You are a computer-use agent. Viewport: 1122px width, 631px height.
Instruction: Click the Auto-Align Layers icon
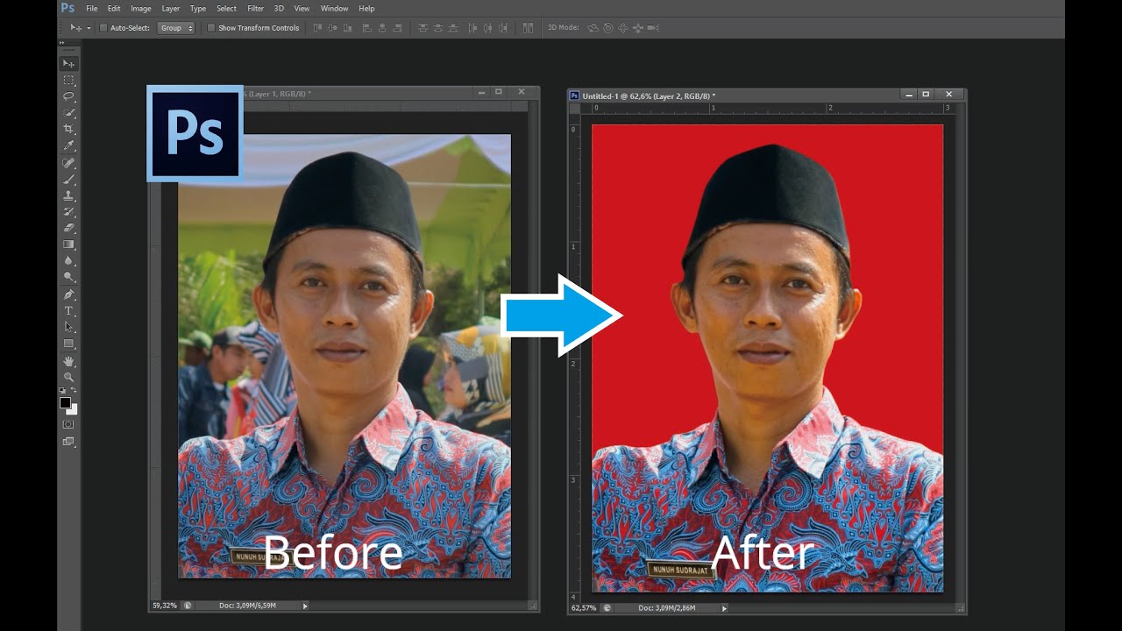528,28
